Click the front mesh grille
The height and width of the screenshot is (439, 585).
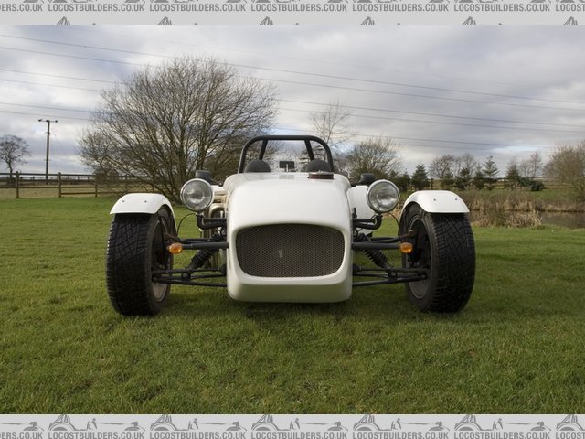[290, 251]
